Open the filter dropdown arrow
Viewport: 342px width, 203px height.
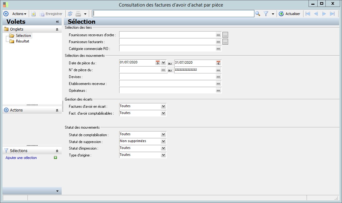[x=273, y=14]
